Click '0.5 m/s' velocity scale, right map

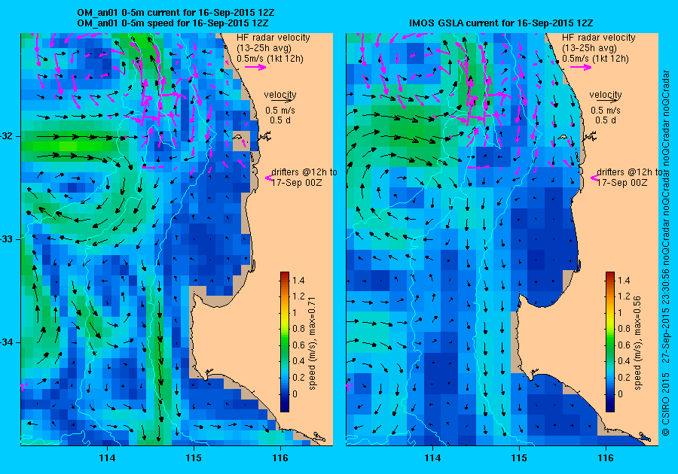pyautogui.click(x=606, y=110)
